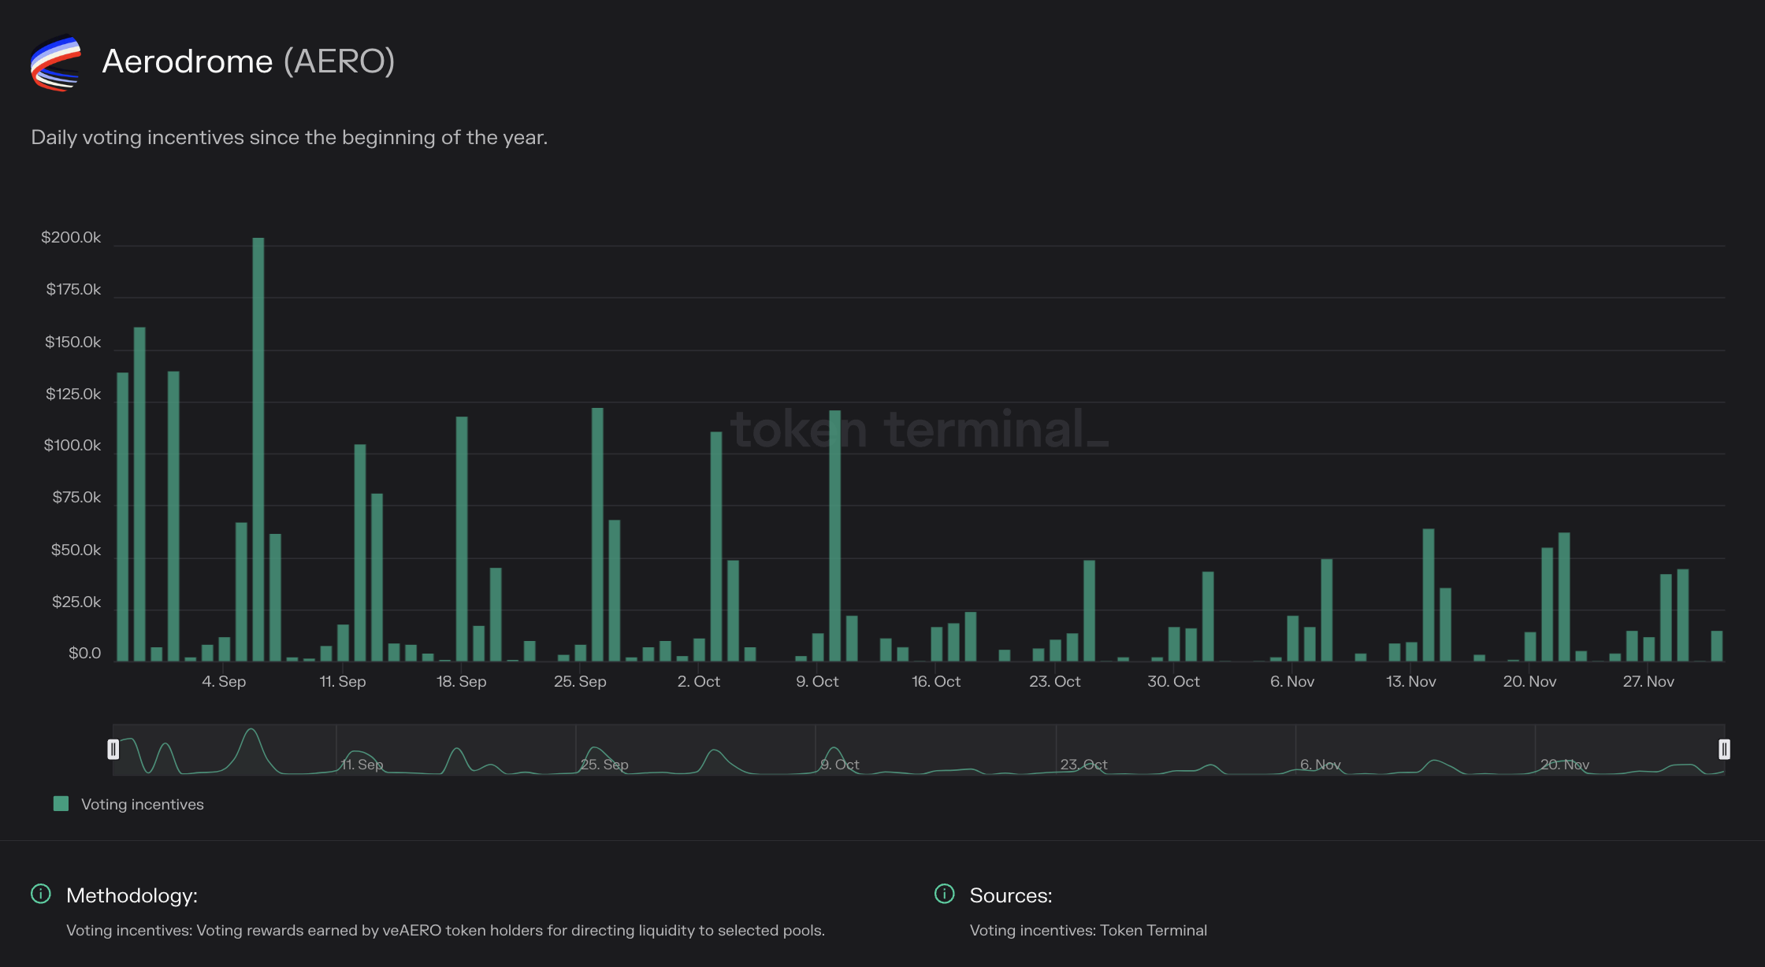Click the 4. Sep x-axis label
1765x967 pixels.
click(x=224, y=681)
